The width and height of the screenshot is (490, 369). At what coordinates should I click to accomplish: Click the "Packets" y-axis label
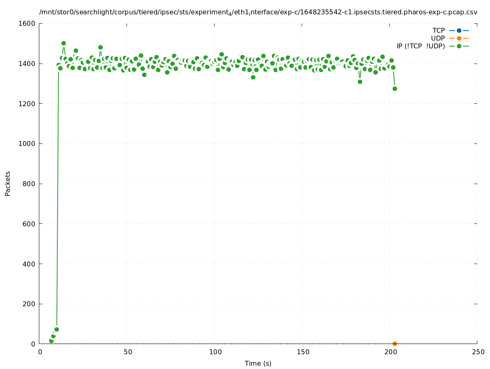coord(8,183)
